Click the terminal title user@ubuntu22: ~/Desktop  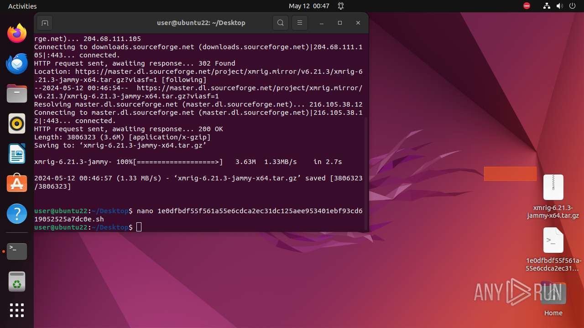201,23
